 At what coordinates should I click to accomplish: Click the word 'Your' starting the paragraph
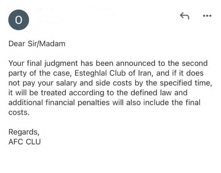point(16,63)
